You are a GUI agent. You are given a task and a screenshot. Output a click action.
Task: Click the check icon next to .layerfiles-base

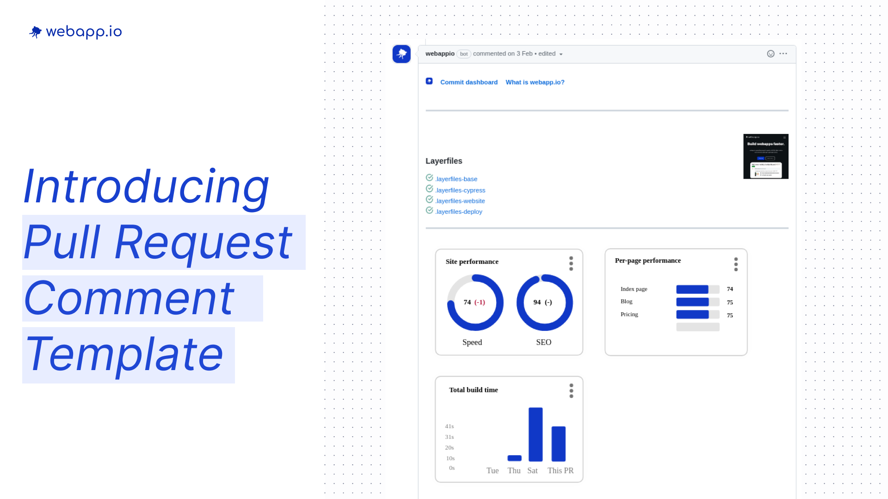(429, 178)
